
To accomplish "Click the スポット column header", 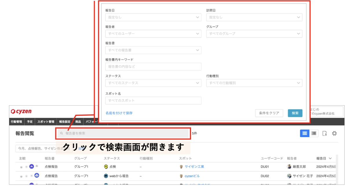I will click(x=185, y=159).
